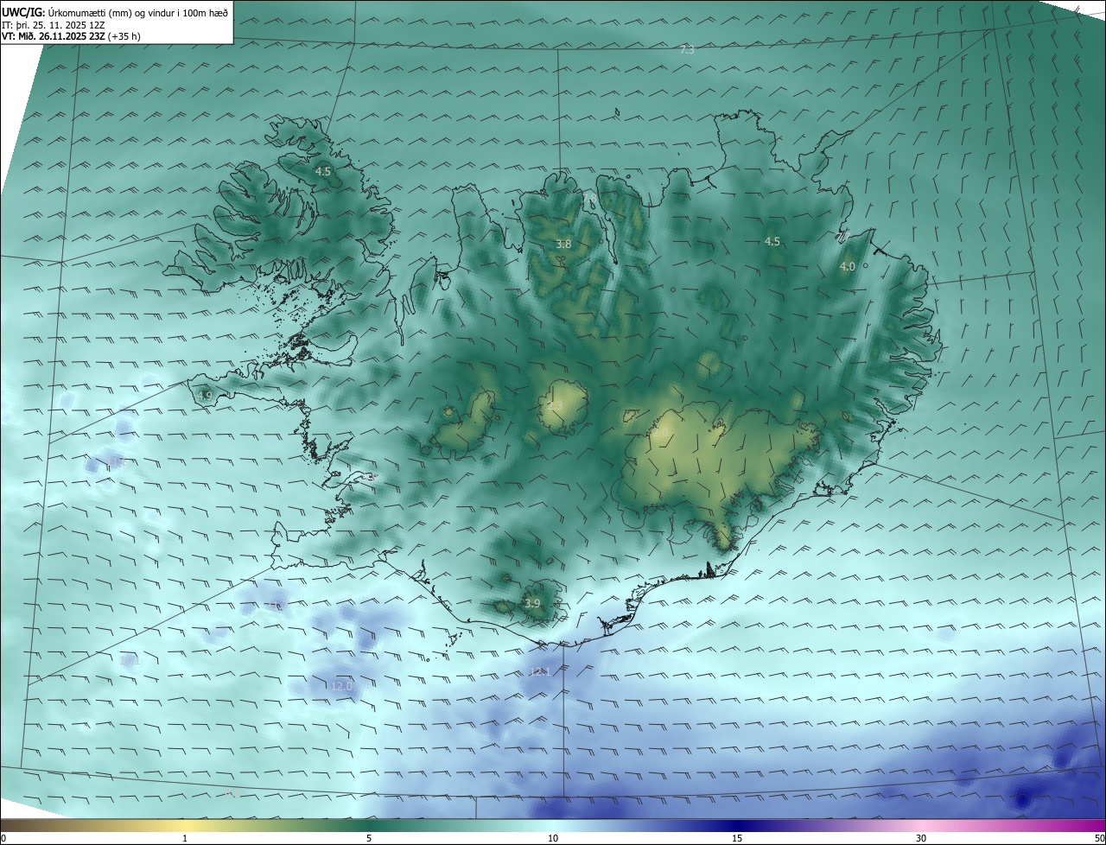Click the '5' tick on the colour scale
This screenshot has height=845, width=1106.
[369, 838]
